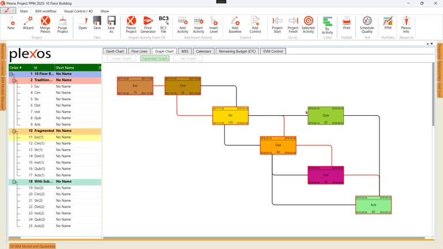Screen dimensions: 443x249
Task: Switch to the Main ribbon tab
Action: [x=24, y=12]
